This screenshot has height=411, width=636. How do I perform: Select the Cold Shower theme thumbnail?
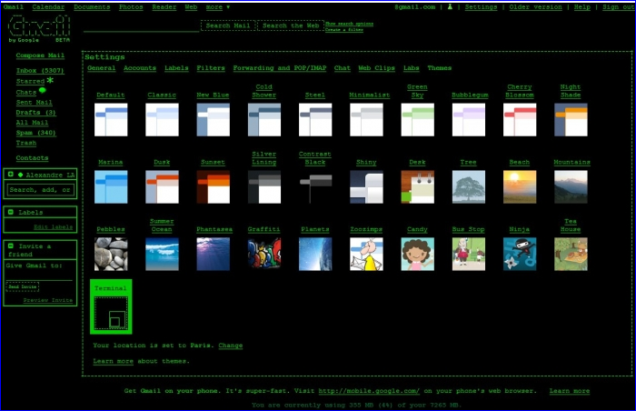[x=264, y=120]
